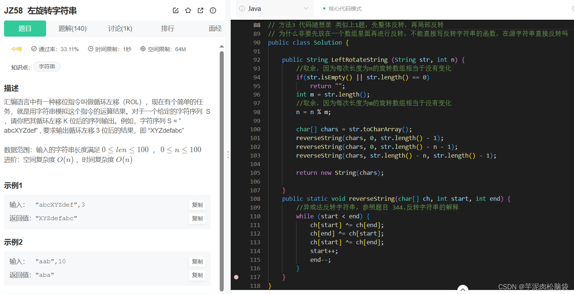
Task: Go to the 排行 tab
Action: [x=167, y=29]
